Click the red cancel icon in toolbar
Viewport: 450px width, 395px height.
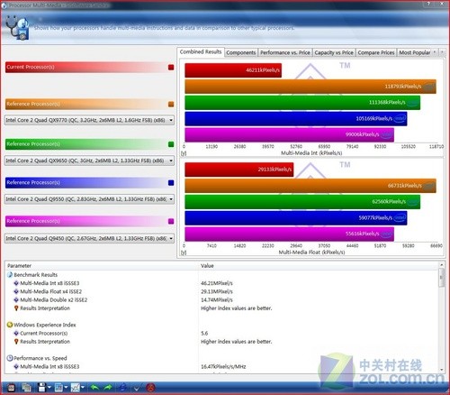pos(150,388)
